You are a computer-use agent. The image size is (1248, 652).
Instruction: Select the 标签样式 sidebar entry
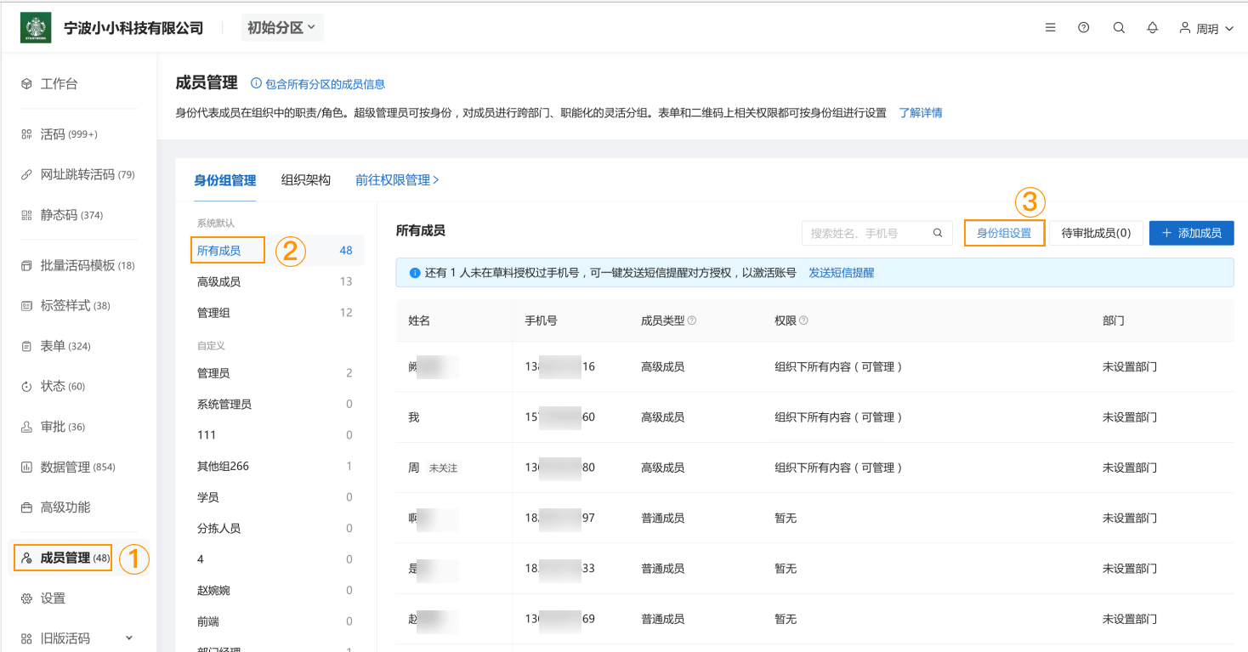click(x=54, y=305)
